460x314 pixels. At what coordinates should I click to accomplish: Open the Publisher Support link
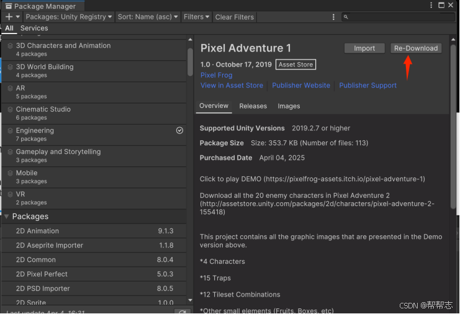(368, 86)
